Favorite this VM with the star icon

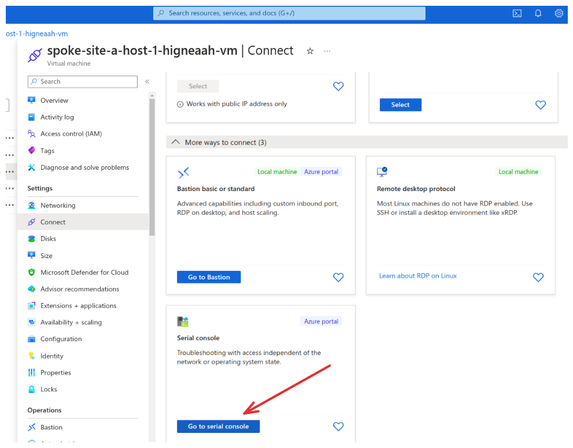[x=310, y=51]
